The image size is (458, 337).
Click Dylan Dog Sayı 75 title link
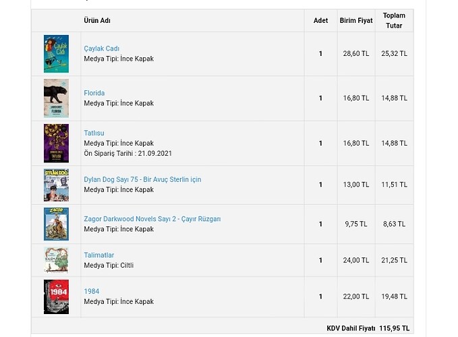coord(142,179)
